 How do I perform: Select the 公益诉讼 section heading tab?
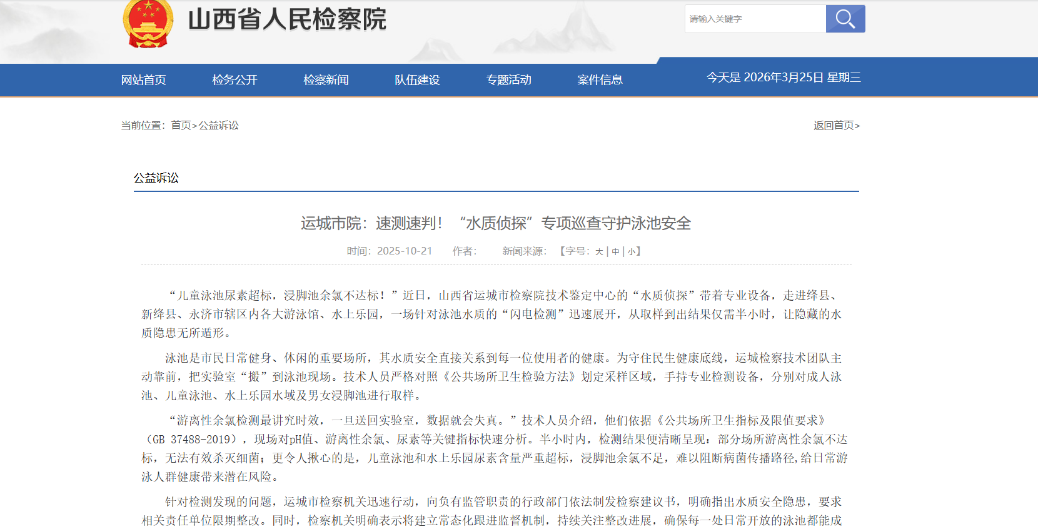(x=156, y=178)
